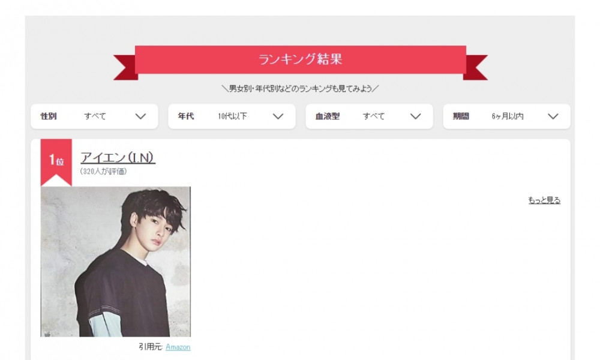600x360 pixels.
Task: Open the 血液型 filter dropdown
Action: click(x=369, y=116)
